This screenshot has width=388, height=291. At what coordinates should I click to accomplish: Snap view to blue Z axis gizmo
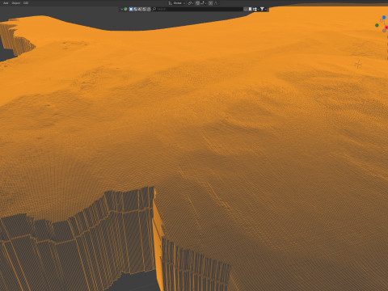click(x=384, y=18)
